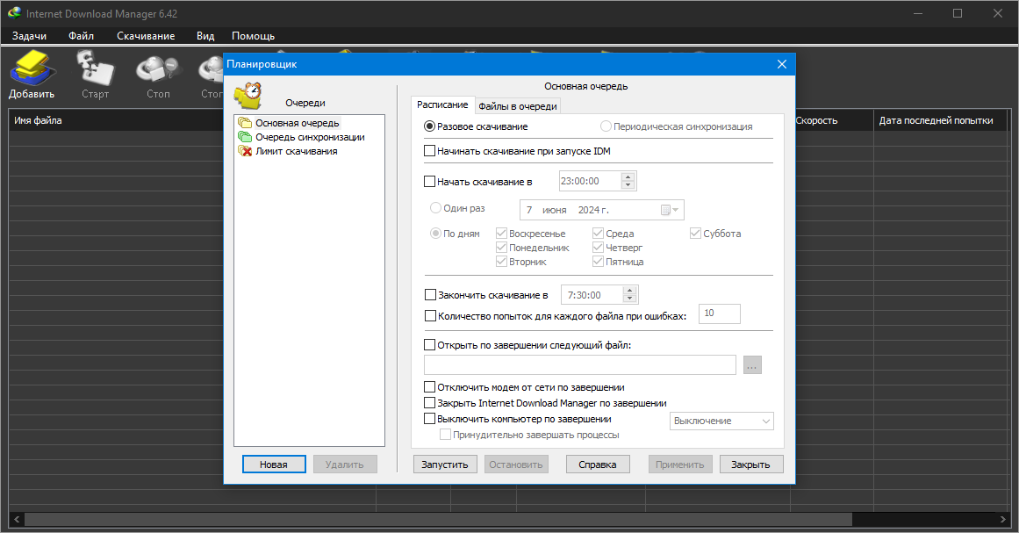Tick Выключить компьютер по завершении checkbox
This screenshot has height=533, width=1019.
tap(429, 419)
